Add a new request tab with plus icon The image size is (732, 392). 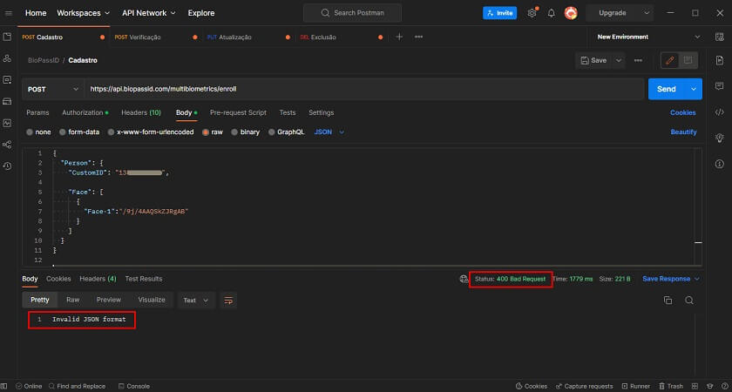(x=399, y=37)
